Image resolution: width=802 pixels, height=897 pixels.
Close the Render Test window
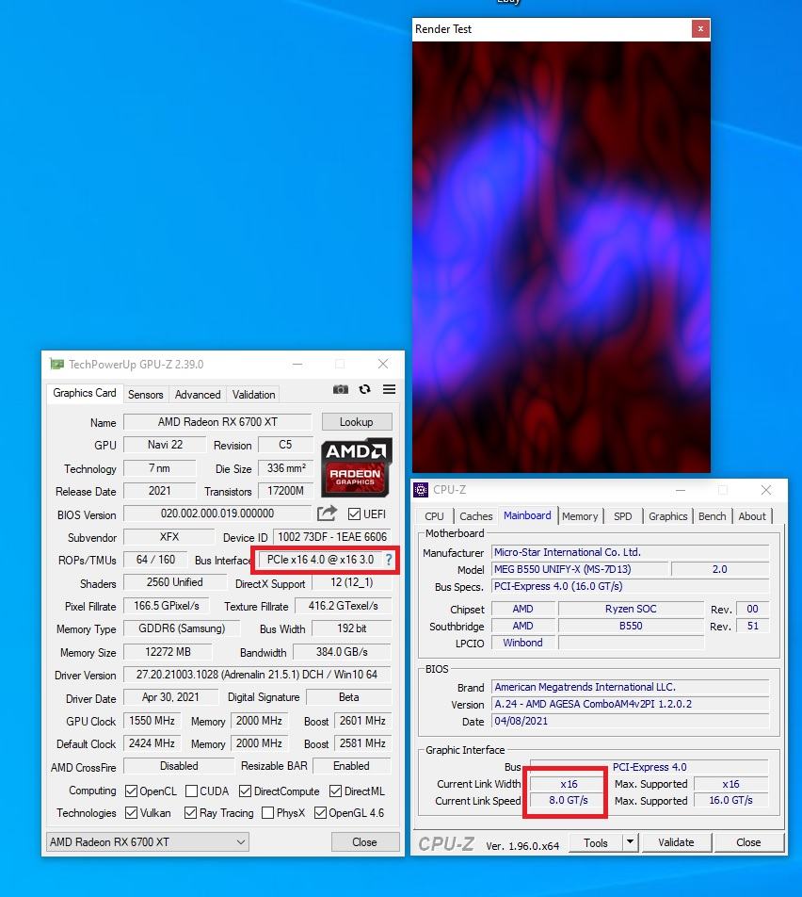(700, 28)
